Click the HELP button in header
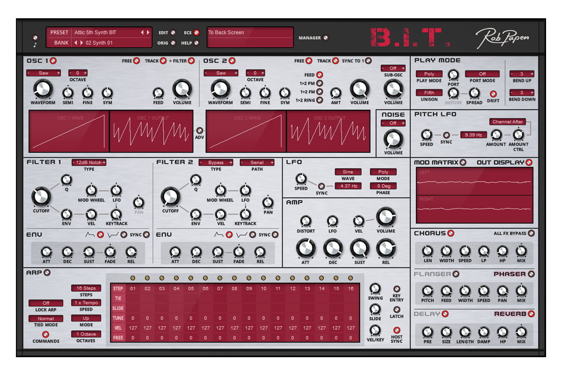The height and width of the screenshot is (375, 562). point(196,43)
